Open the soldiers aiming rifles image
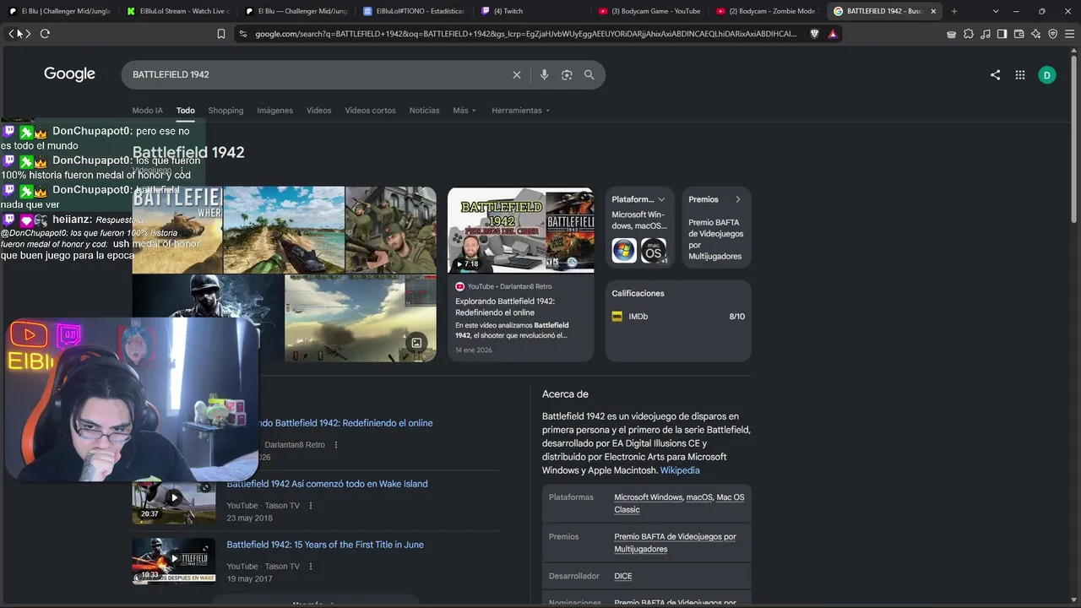 (x=391, y=230)
